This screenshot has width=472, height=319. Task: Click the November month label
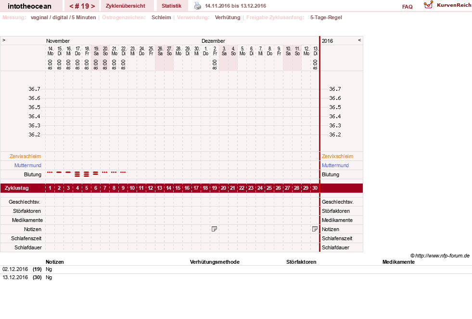point(58,41)
